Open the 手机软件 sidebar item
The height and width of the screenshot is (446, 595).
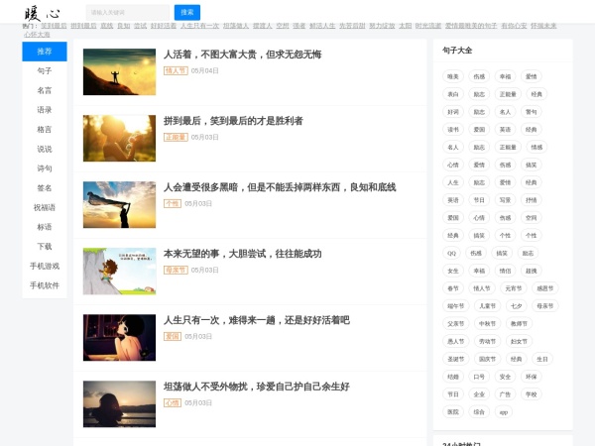pyautogui.click(x=45, y=285)
